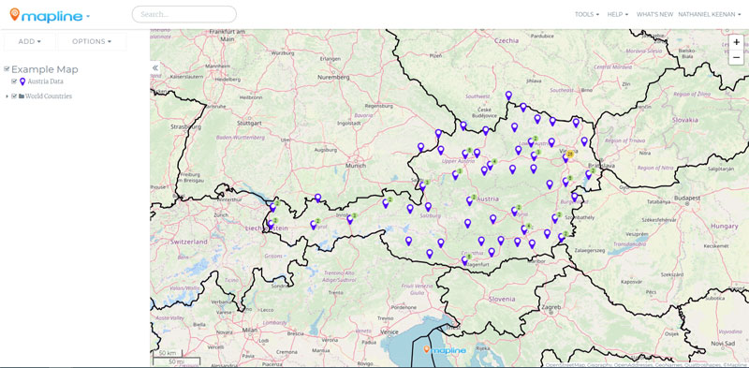Screen dimensions: 749x368
Task: Toggle the Example Map checkbox
Action: (x=7, y=68)
